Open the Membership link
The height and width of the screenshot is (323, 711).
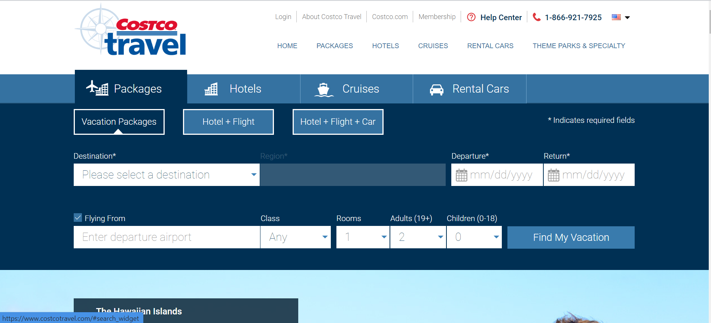point(437,17)
